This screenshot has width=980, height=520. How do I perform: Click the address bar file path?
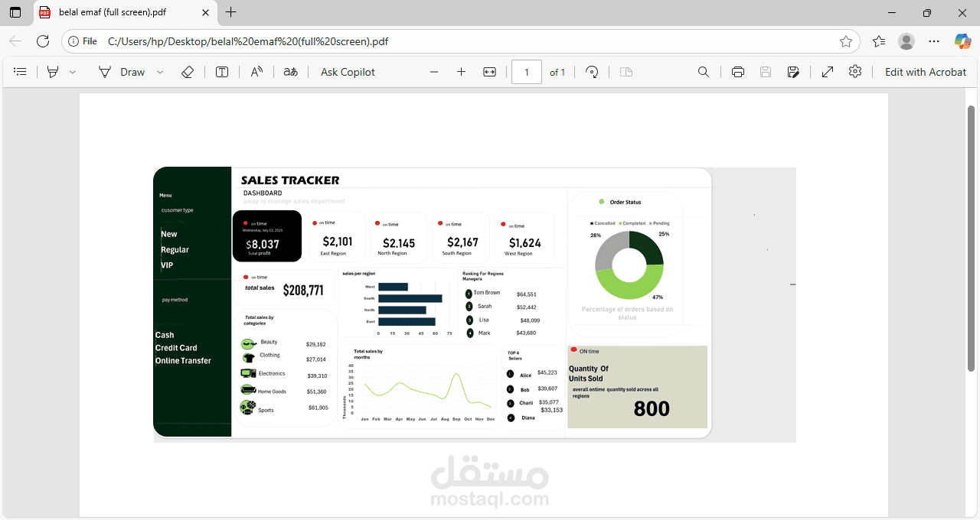click(x=247, y=41)
